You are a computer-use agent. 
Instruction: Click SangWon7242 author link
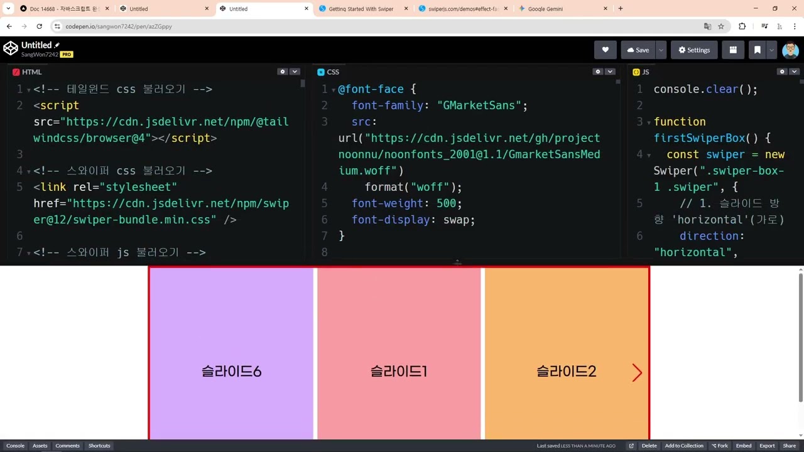tap(40, 55)
